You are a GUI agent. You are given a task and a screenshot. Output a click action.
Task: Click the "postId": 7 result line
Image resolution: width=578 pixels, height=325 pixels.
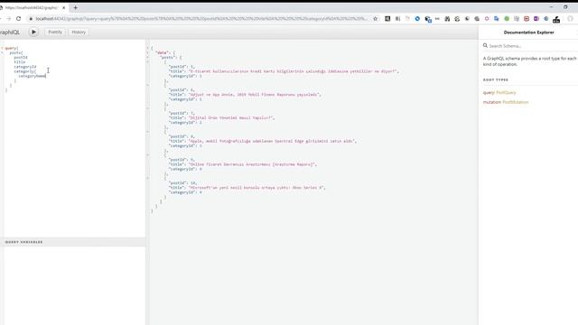(182, 113)
